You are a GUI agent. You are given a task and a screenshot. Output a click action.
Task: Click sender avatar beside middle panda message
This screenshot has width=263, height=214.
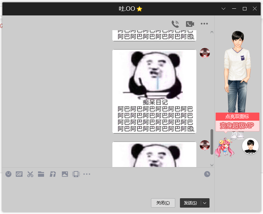click(205, 53)
